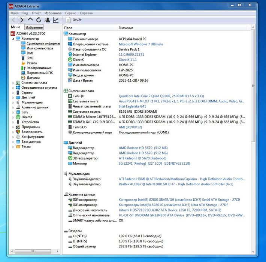Click the tree horizontal scrollbar right arrow
Image resolution: width=266 pixels, height=262 pixels.
57,251
